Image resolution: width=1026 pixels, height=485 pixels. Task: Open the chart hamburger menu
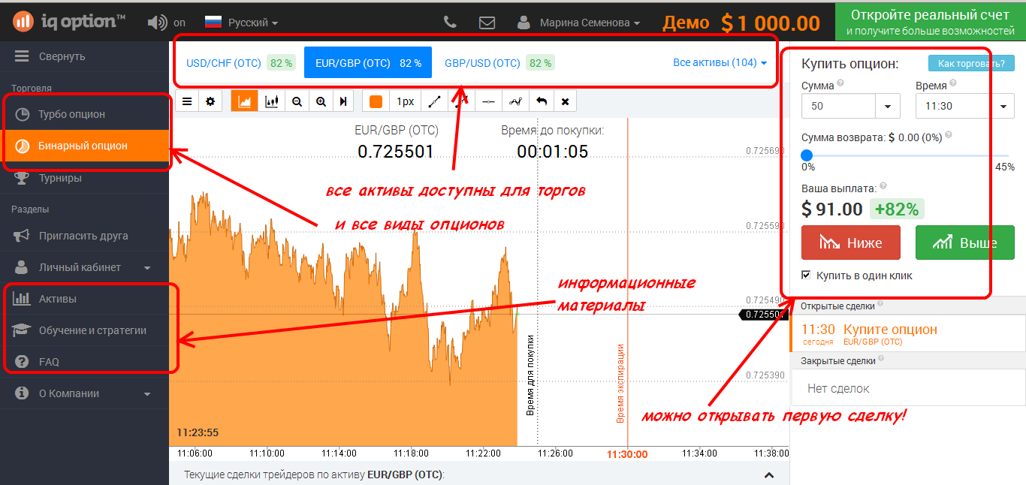click(187, 101)
